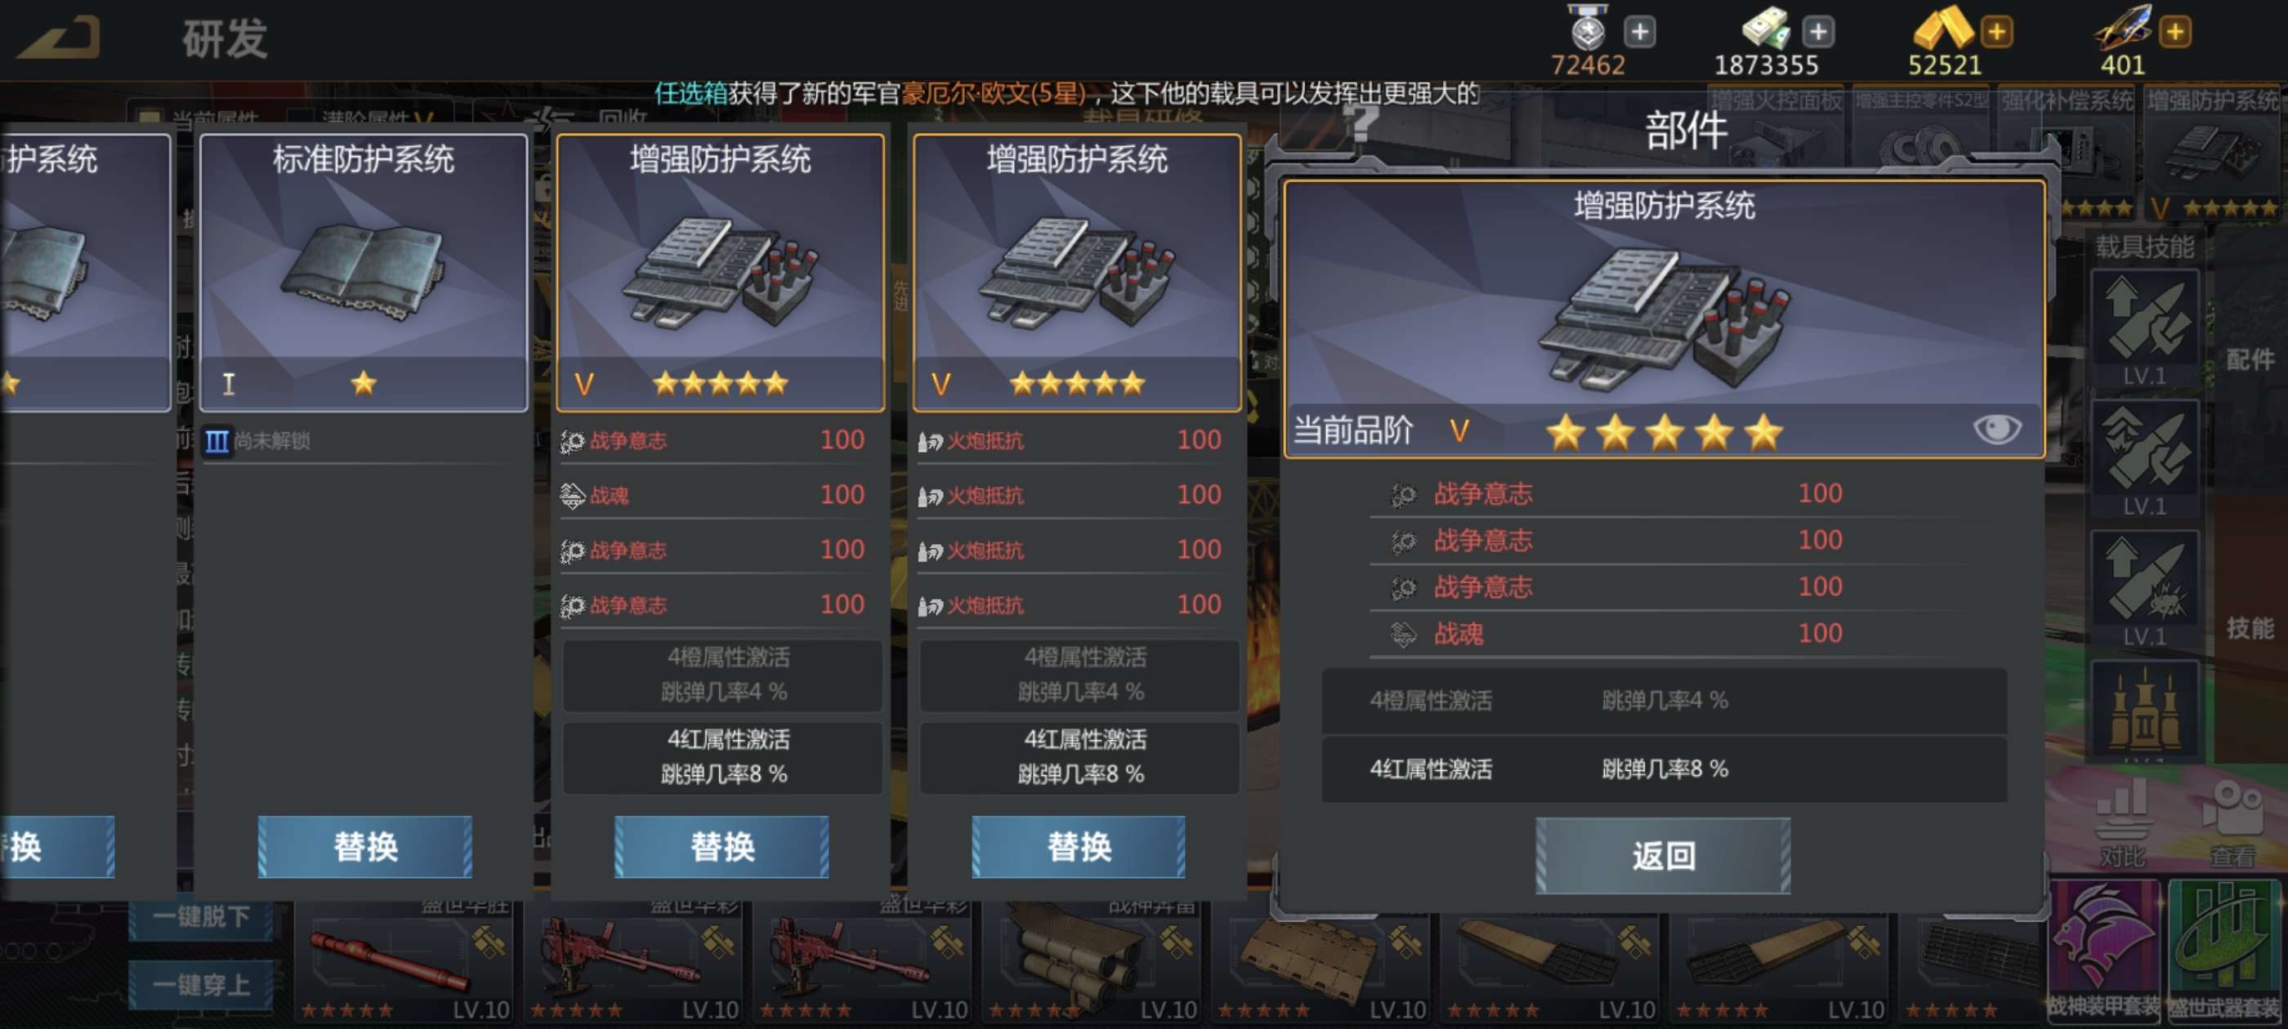The height and width of the screenshot is (1029, 2288).
Task: Open the 查看 camera view icon
Action: pyautogui.click(x=2232, y=823)
